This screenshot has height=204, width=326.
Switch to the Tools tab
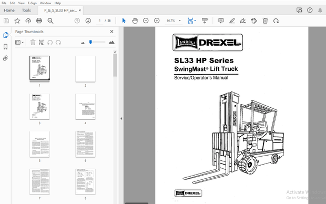tap(26, 10)
